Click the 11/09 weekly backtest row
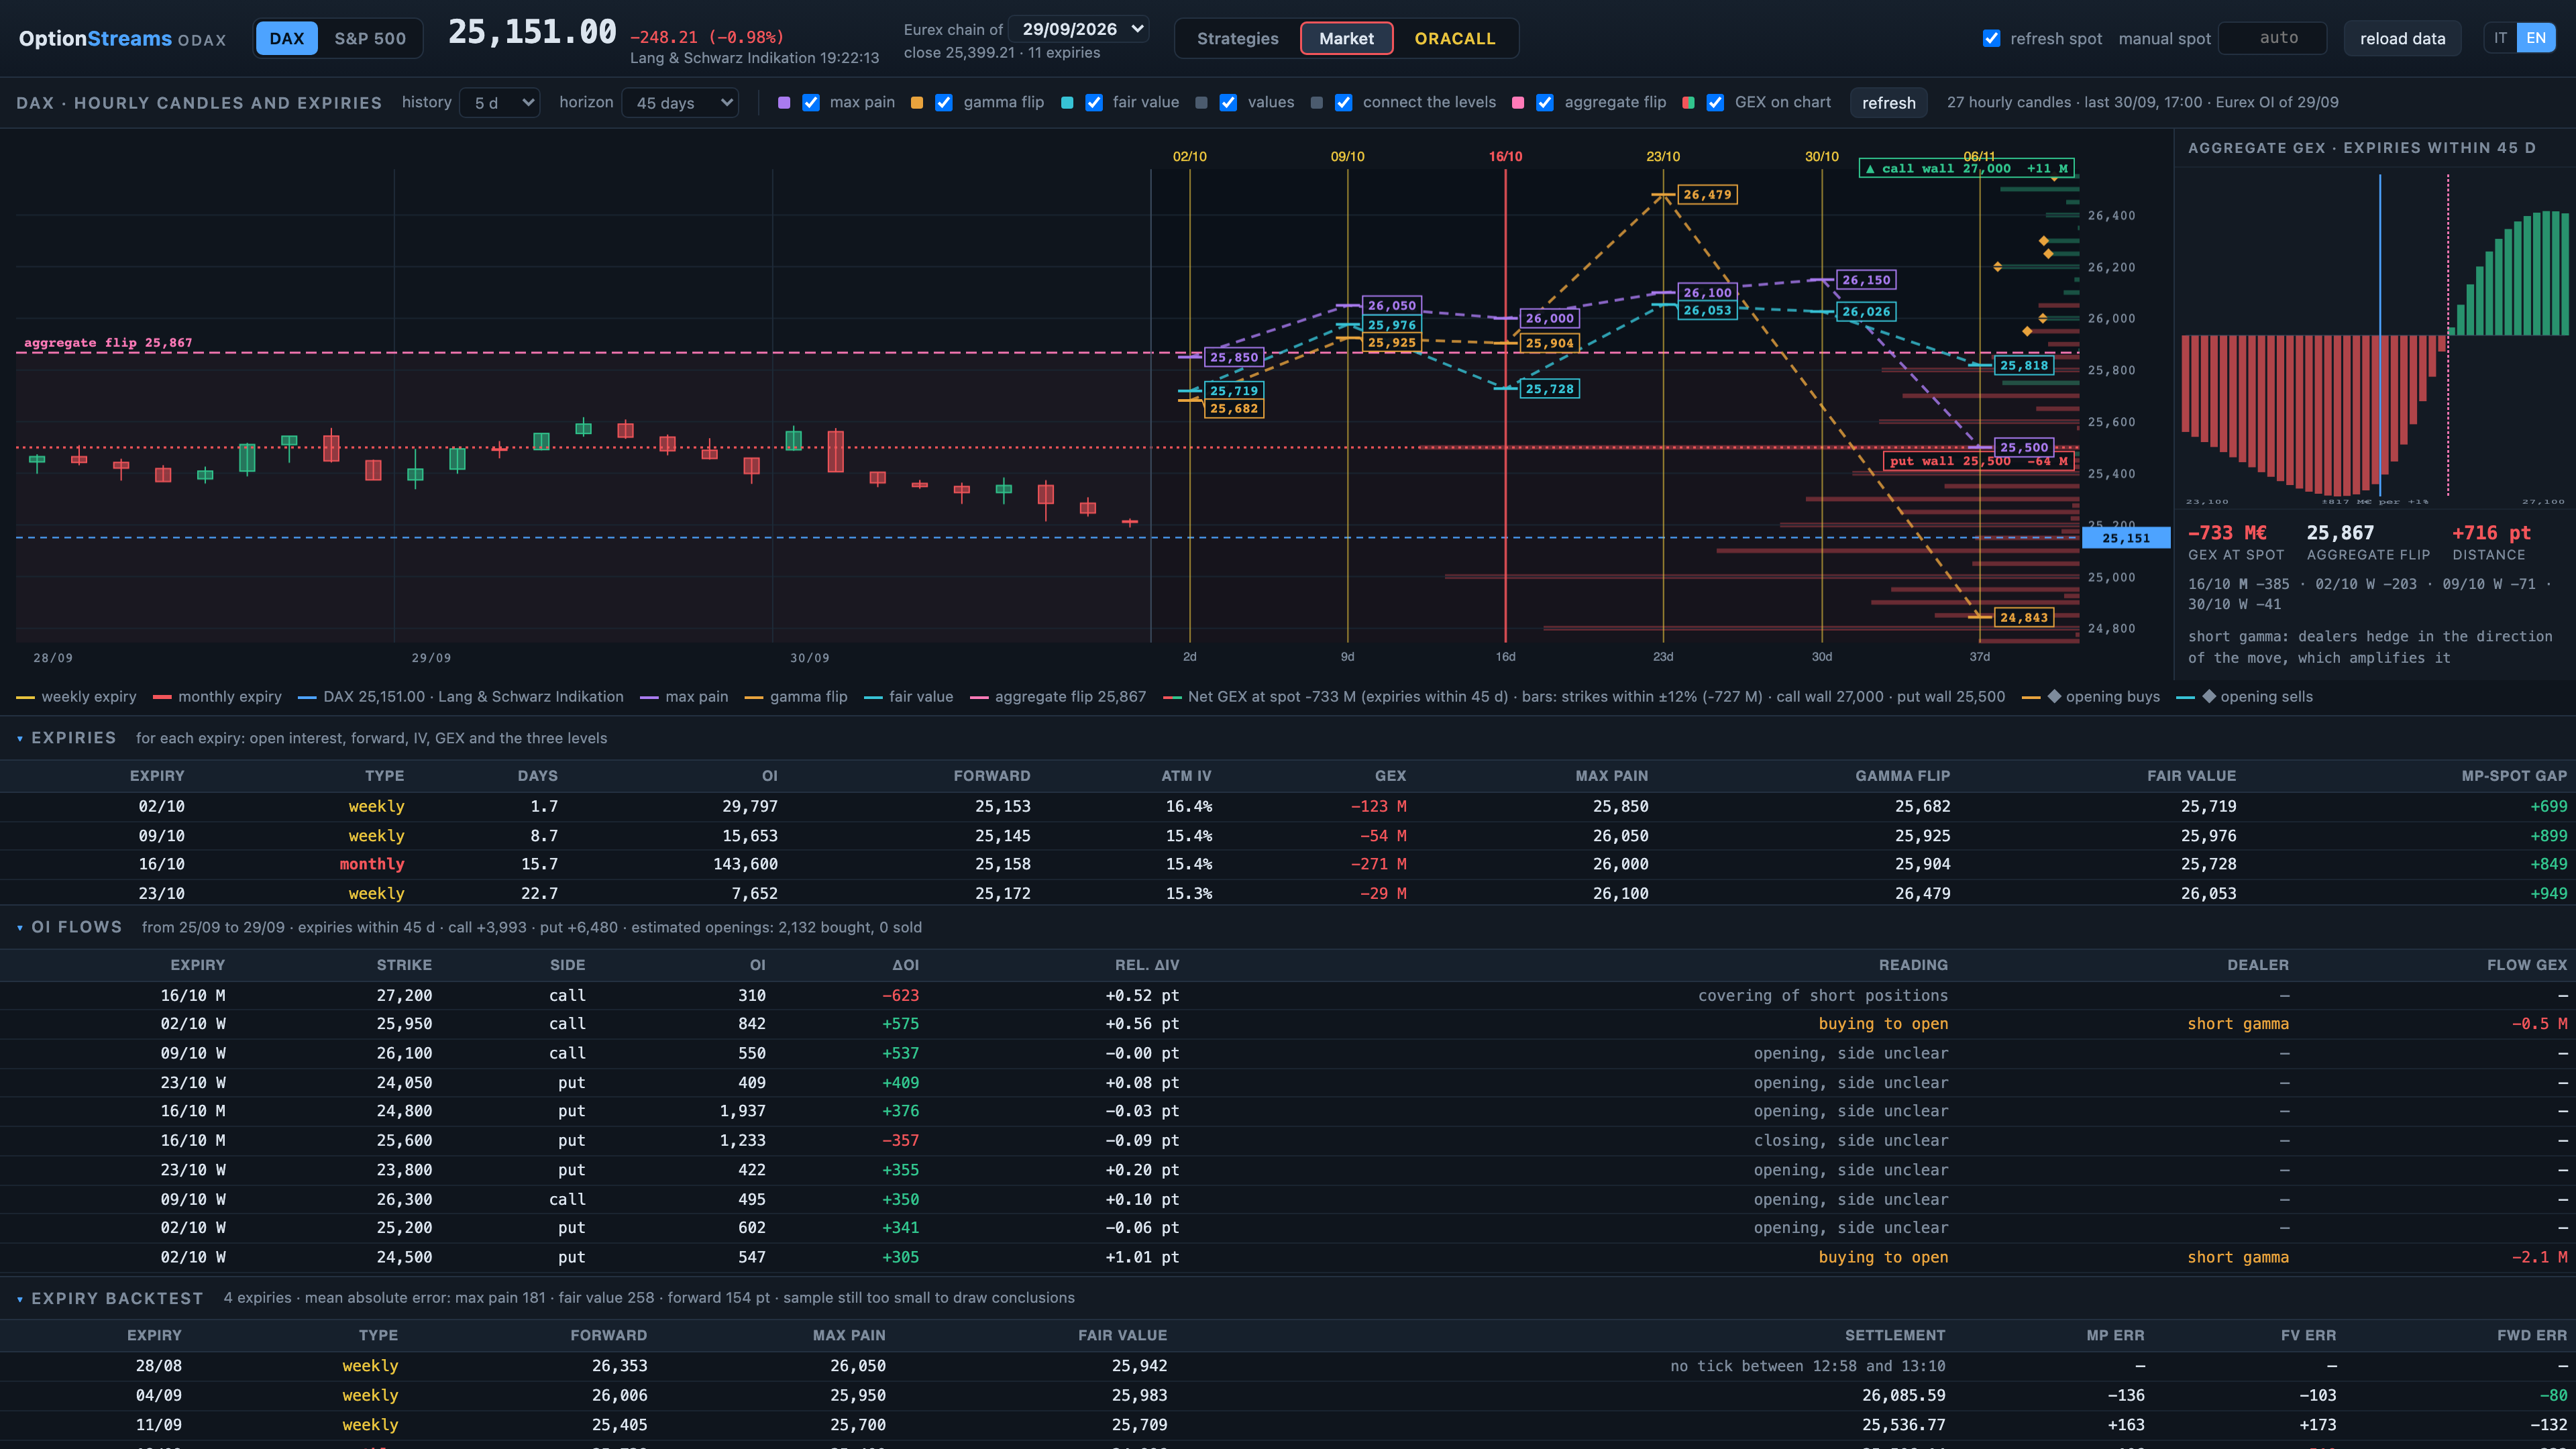Image resolution: width=2576 pixels, height=1449 pixels. (1288, 1425)
